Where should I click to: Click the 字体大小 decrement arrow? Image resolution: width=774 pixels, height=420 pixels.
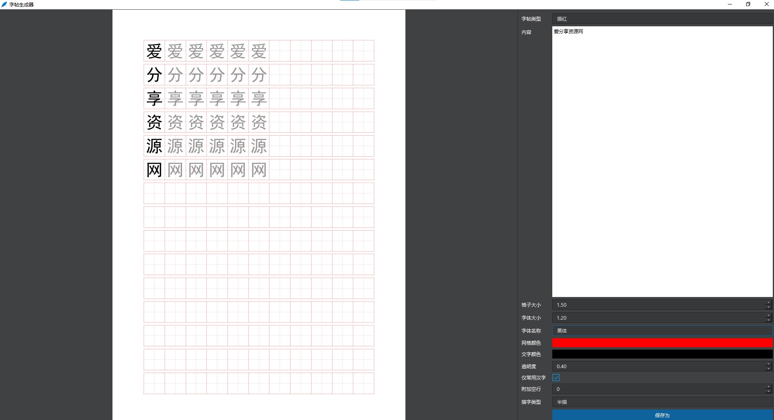[x=768, y=320]
